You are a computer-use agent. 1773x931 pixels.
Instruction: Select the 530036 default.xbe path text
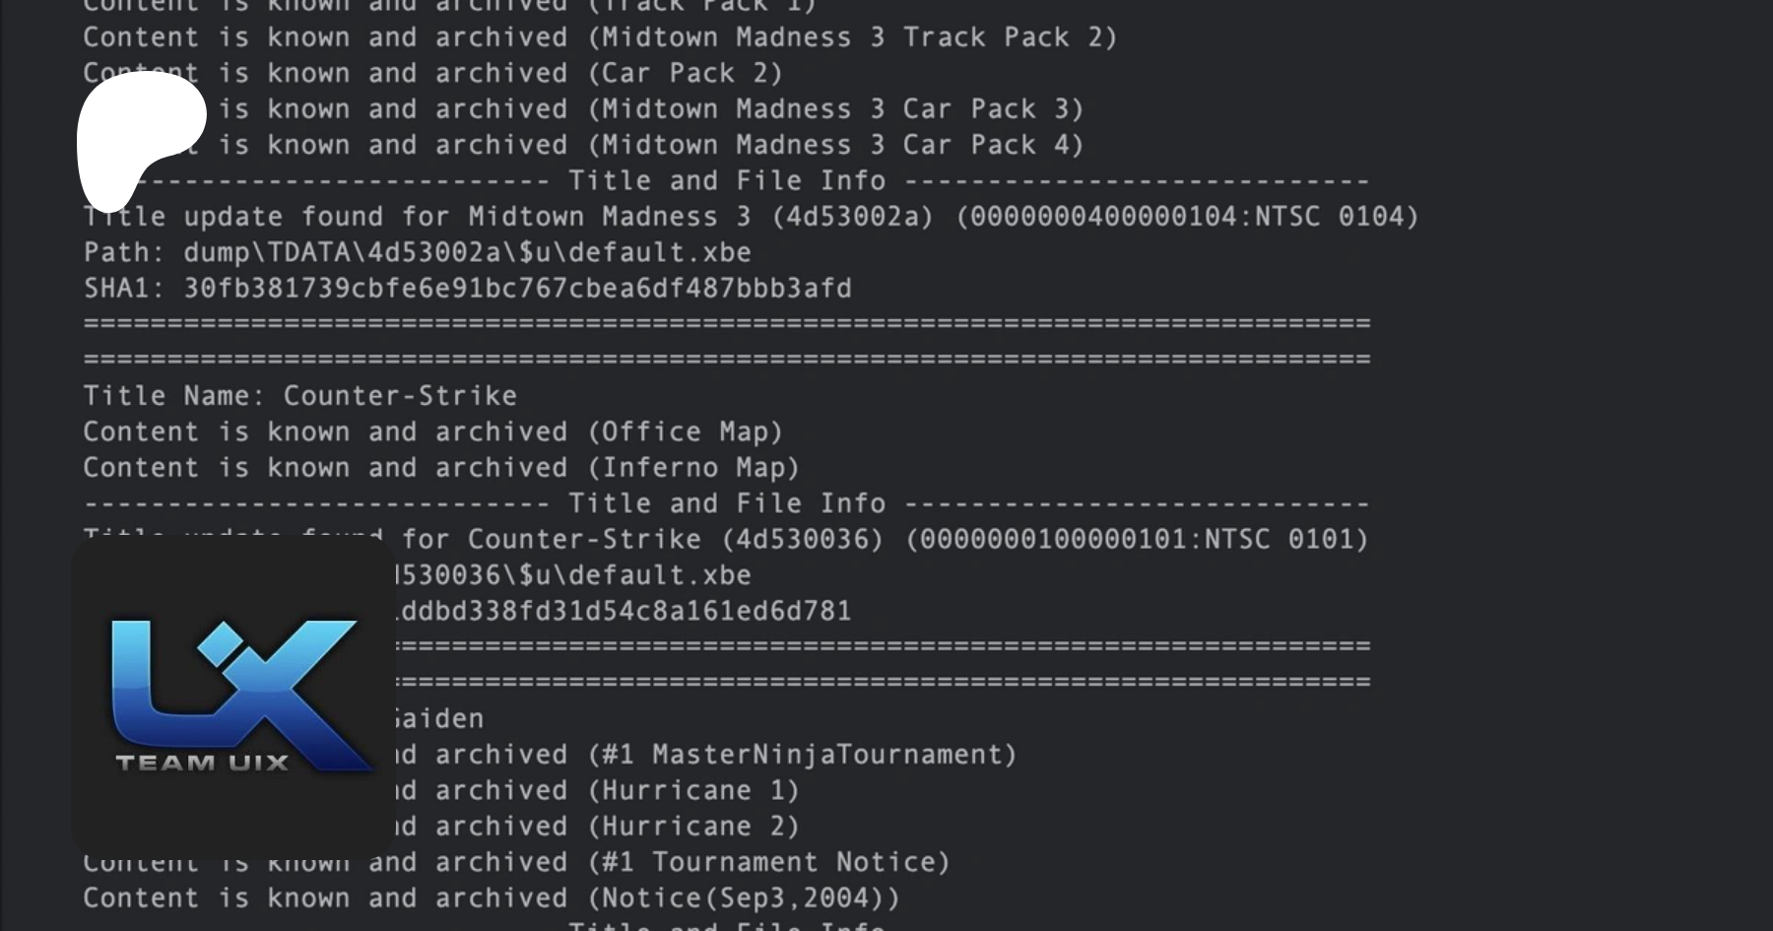click(x=573, y=575)
